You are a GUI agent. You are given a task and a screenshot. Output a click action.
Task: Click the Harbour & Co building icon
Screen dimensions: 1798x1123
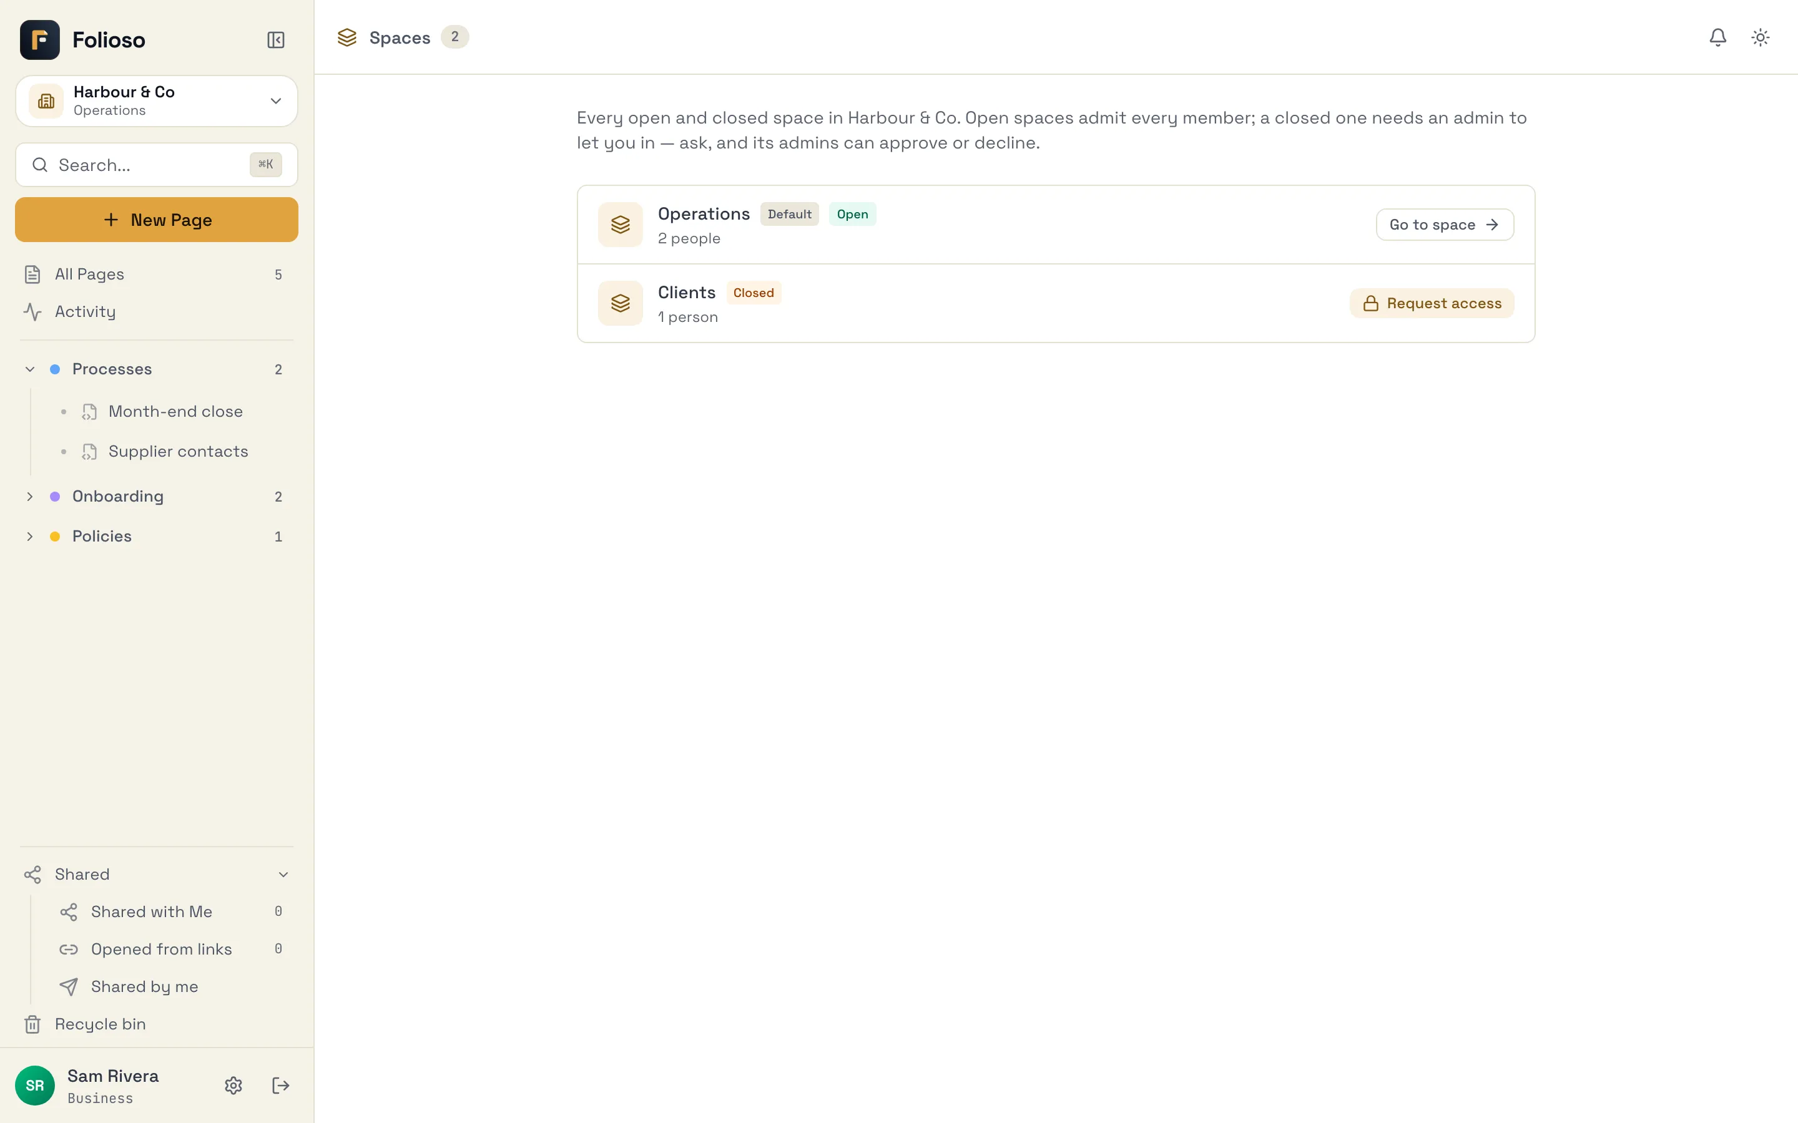point(46,101)
